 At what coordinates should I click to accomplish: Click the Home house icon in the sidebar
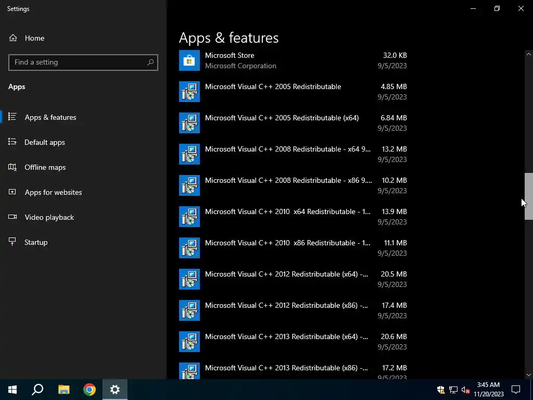[13, 38]
